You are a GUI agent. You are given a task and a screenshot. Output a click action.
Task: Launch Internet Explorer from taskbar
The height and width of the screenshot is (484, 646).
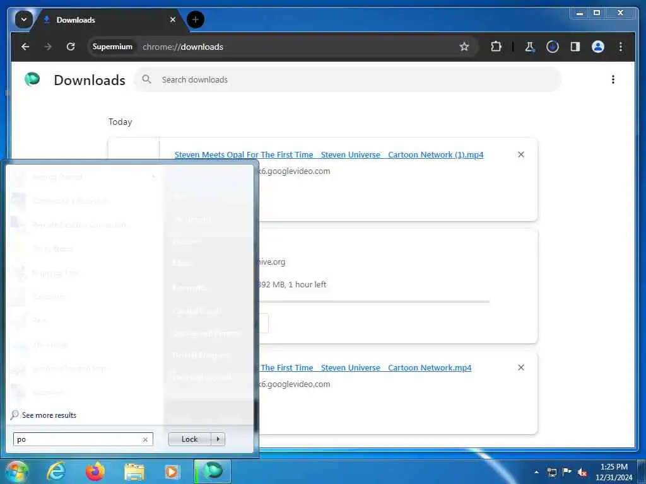click(x=56, y=471)
